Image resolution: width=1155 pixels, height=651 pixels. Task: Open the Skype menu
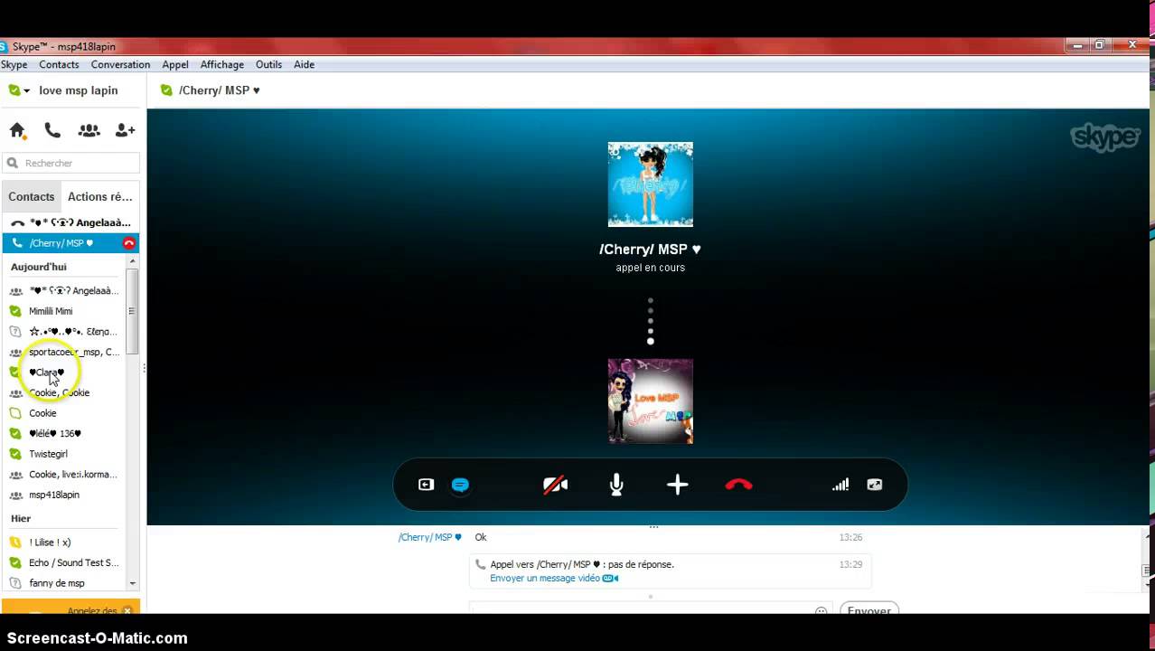click(14, 64)
